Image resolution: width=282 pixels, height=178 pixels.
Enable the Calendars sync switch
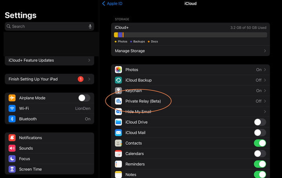(260, 154)
